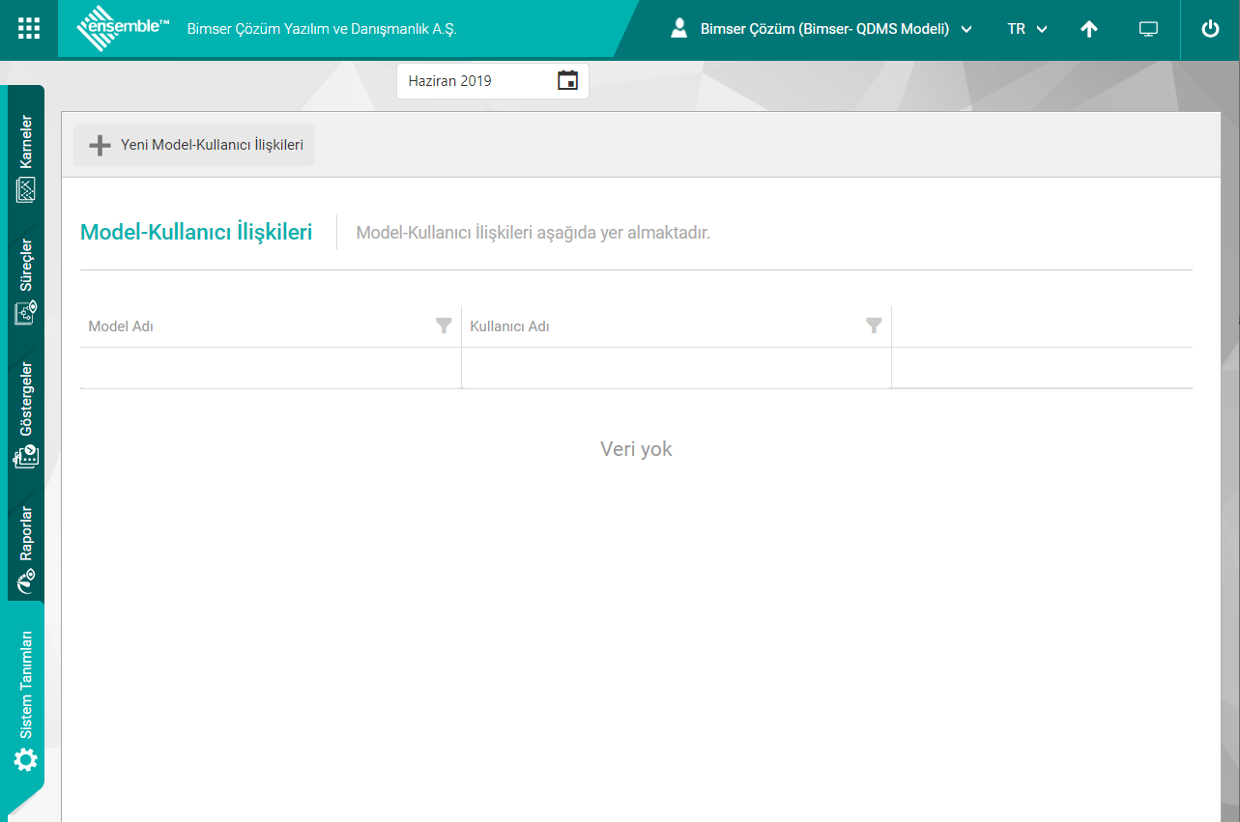Click Yeni Model-Kullanıcı İlişkileri button
The image size is (1240, 822).
tap(194, 145)
